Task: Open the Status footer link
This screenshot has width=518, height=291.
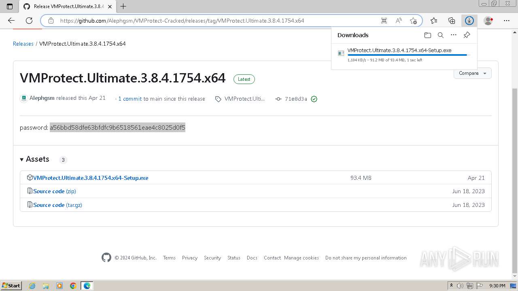Action: (x=234, y=258)
